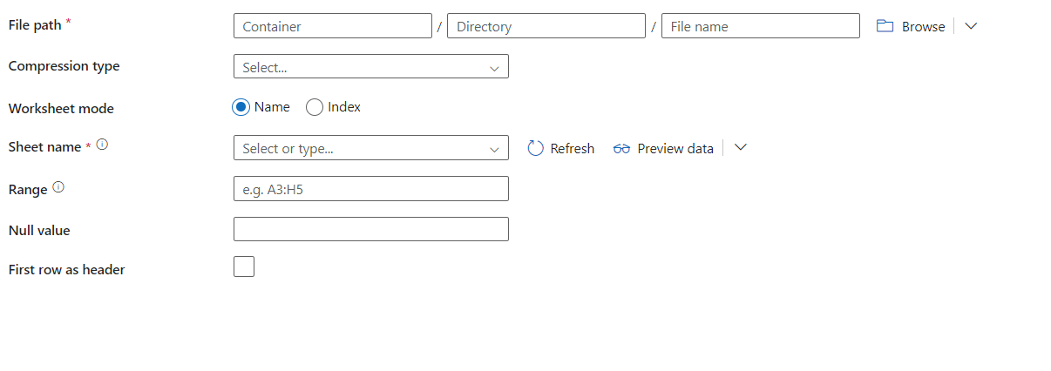The image size is (1051, 371).
Task: Click the Refresh button label
Action: (x=572, y=149)
